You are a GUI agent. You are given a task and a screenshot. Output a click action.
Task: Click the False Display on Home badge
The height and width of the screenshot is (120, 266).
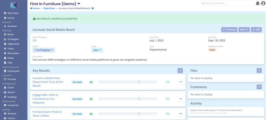tap(212, 50)
